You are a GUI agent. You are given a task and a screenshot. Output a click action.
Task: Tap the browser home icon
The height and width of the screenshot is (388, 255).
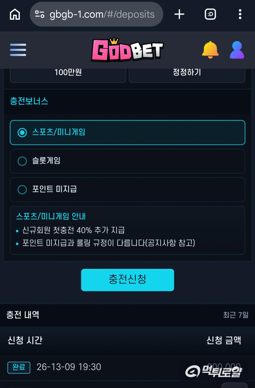click(15, 14)
